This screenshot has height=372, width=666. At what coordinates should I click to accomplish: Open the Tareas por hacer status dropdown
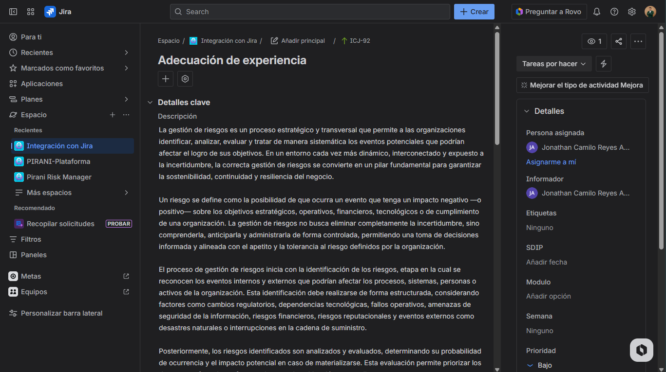(554, 64)
